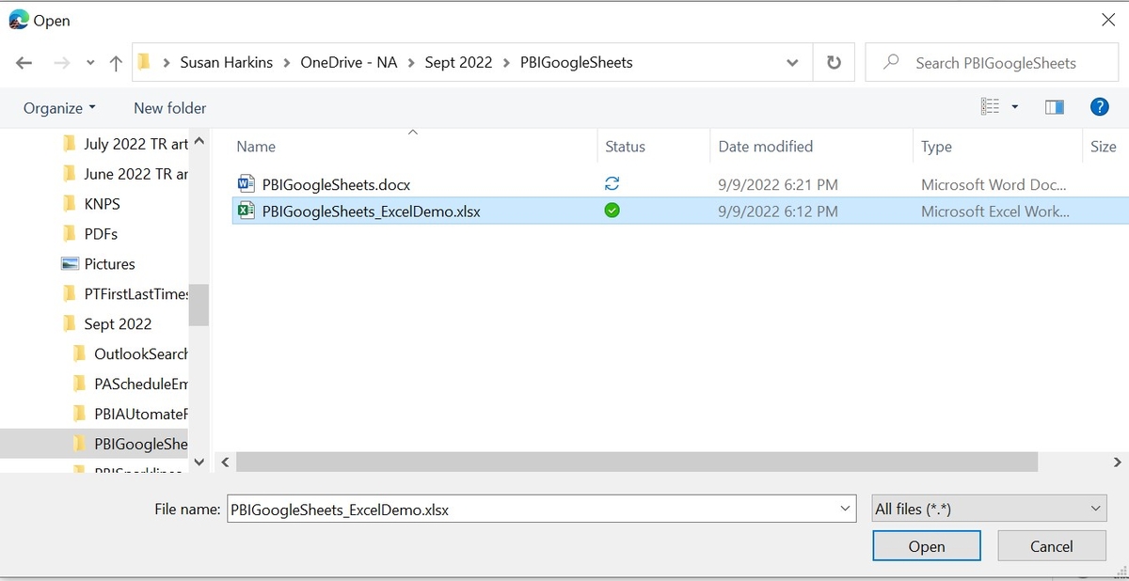Screen dimensions: 1129x581
Task: Create a new folder
Action: coord(169,107)
